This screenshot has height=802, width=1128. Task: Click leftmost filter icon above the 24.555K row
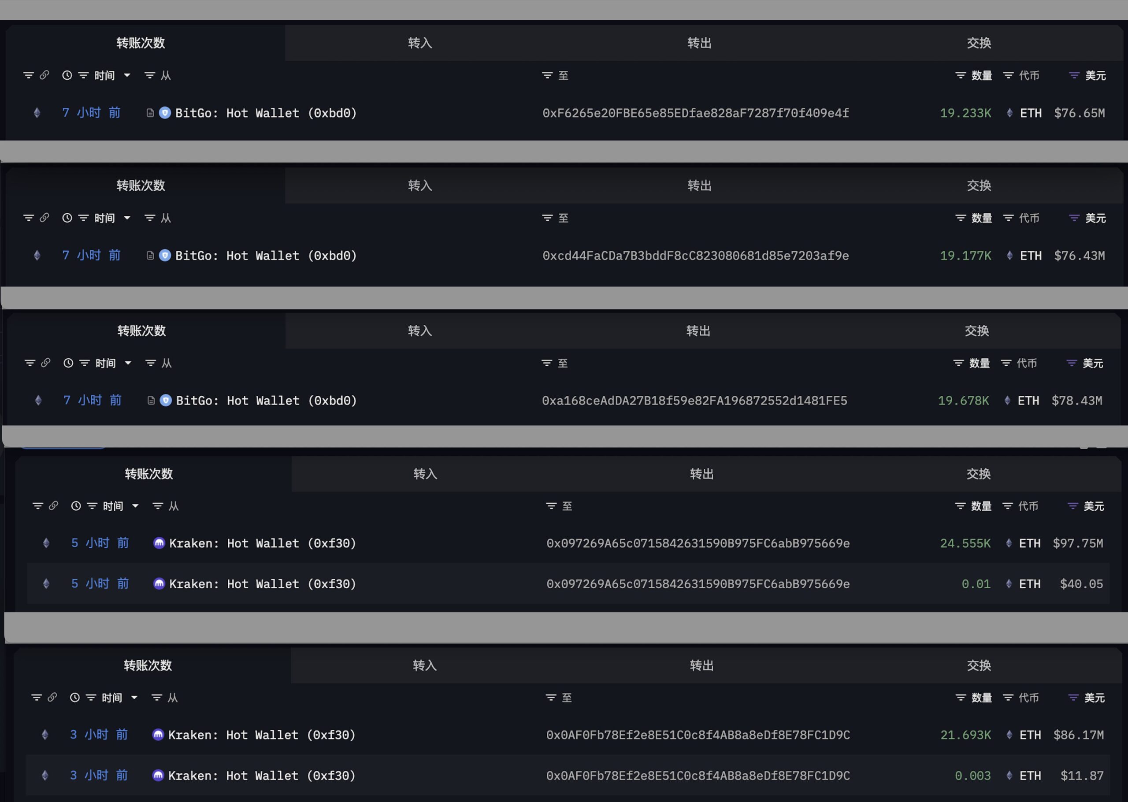point(37,506)
